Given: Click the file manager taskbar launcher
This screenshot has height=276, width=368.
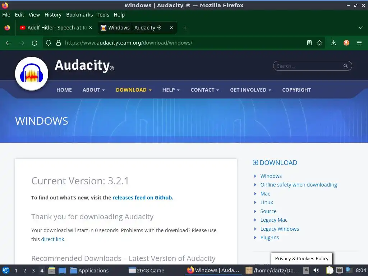Looking at the screenshot, I should tap(52, 270).
